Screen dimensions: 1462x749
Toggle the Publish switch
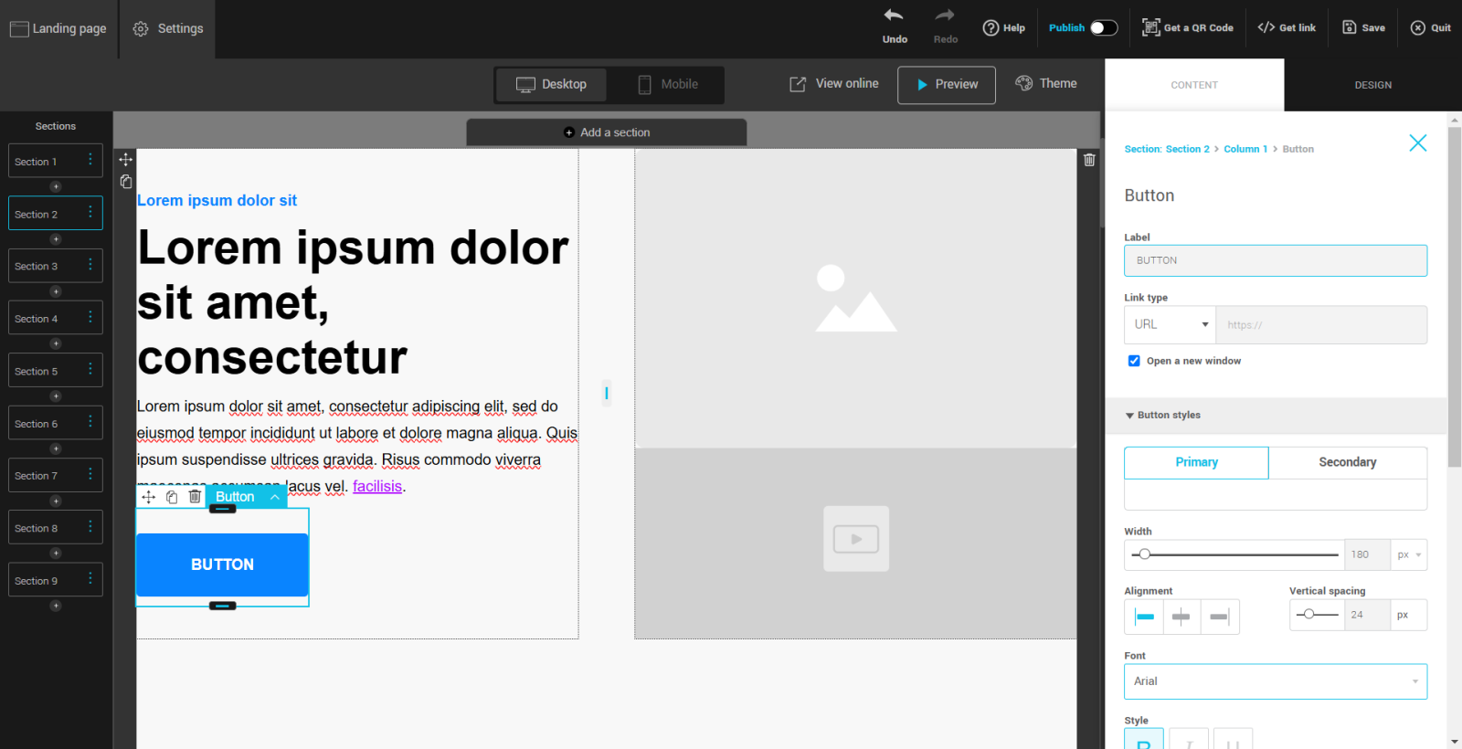point(1104,27)
